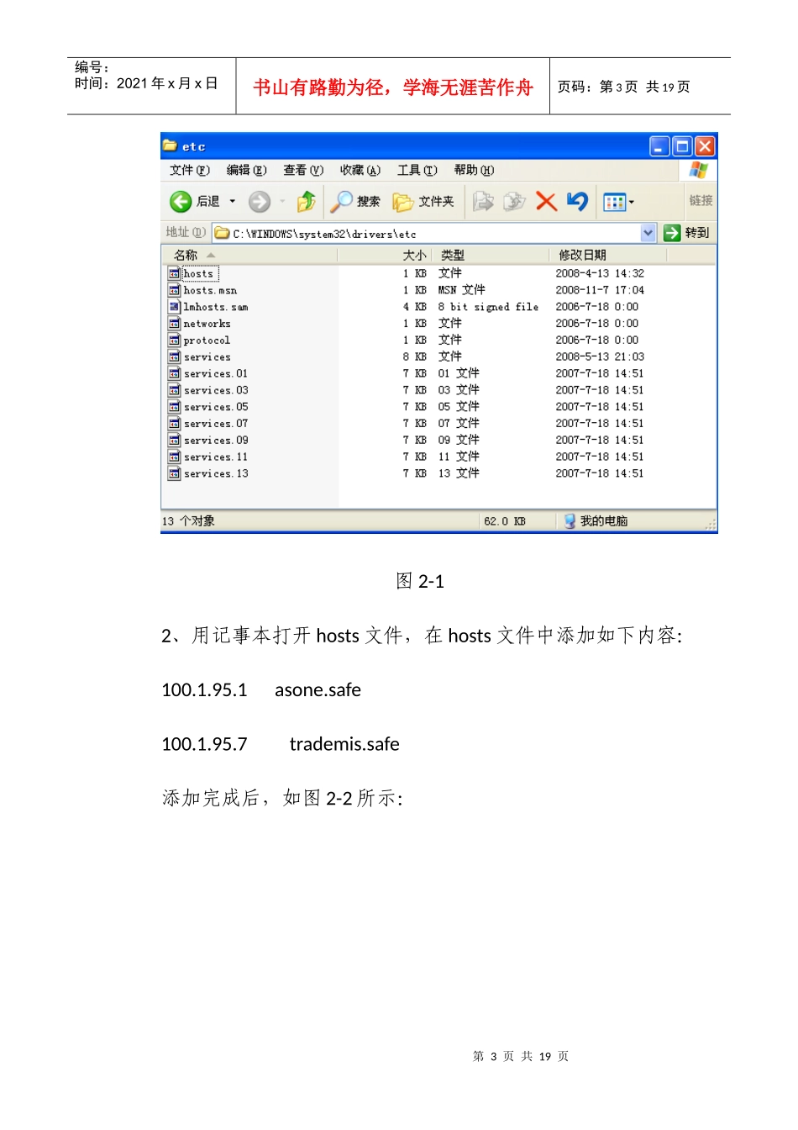Click the red Delete X icon
Viewport: 798px width, 1130px height.
tap(546, 201)
